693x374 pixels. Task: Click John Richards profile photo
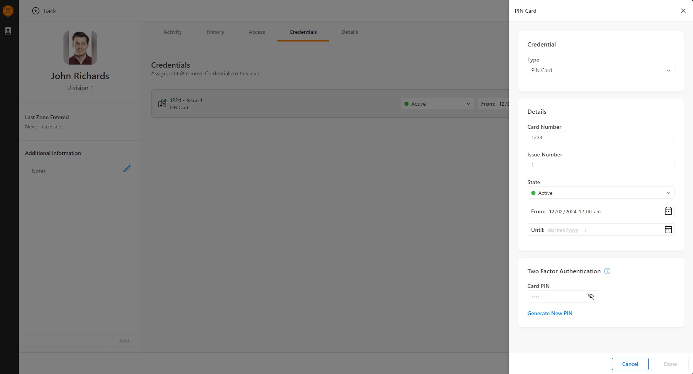pyautogui.click(x=80, y=48)
